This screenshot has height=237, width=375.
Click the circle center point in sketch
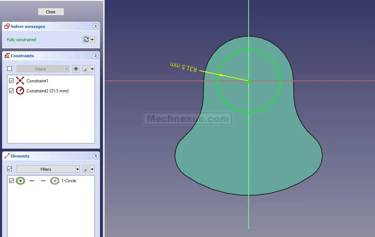(249, 81)
